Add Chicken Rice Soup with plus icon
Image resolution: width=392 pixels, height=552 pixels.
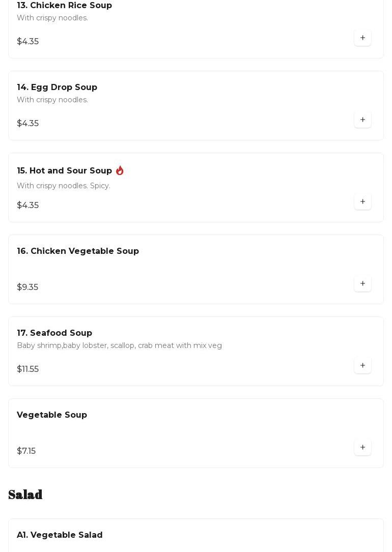pyautogui.click(x=362, y=38)
